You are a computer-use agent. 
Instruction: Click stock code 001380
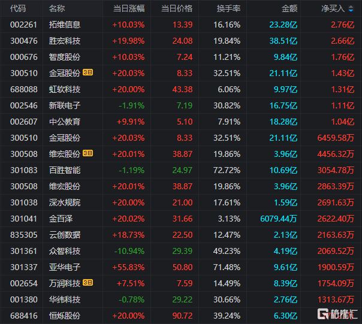[24, 299]
